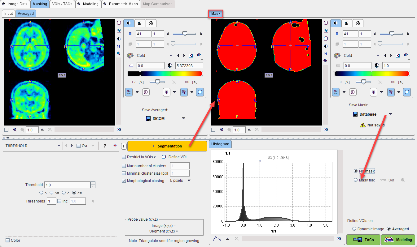The height and width of the screenshot is (247, 417).
Task: Untick the Morphological closing checkbox
Action: click(124, 181)
